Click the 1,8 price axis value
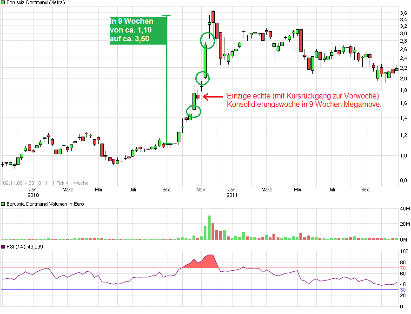Screen dimensions: 411x314 [404, 91]
